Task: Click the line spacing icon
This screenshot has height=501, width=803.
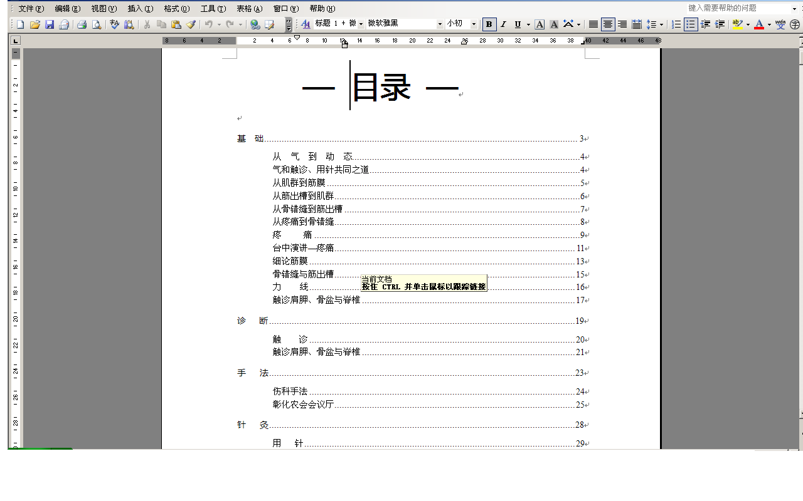Action: click(x=651, y=24)
